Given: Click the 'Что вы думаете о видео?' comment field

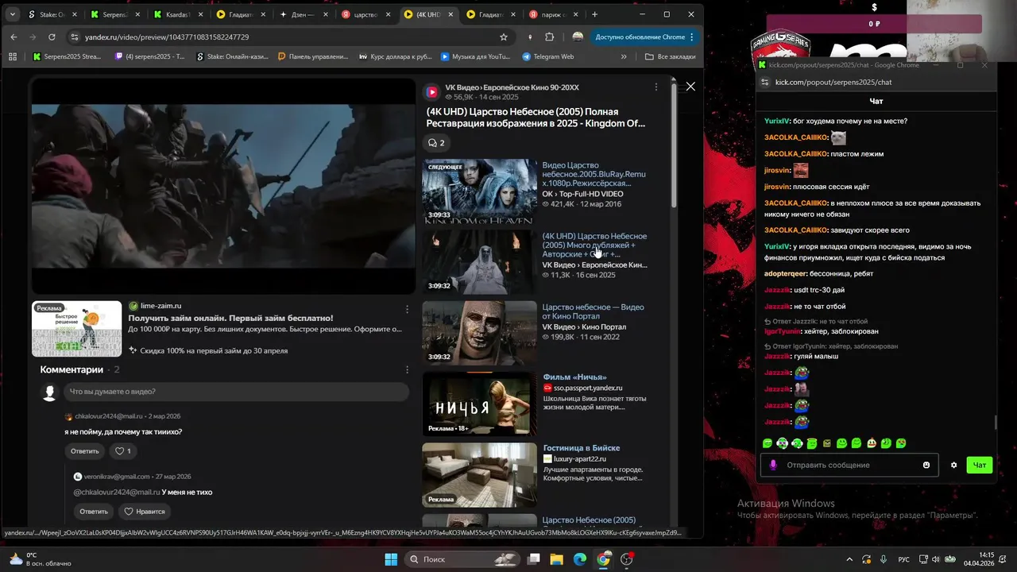Looking at the screenshot, I should click(236, 392).
